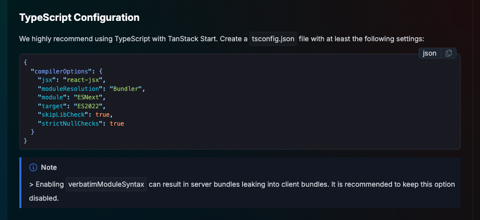Click the "Bundler" string value
Viewport: 480px width, 220px height.
126,89
